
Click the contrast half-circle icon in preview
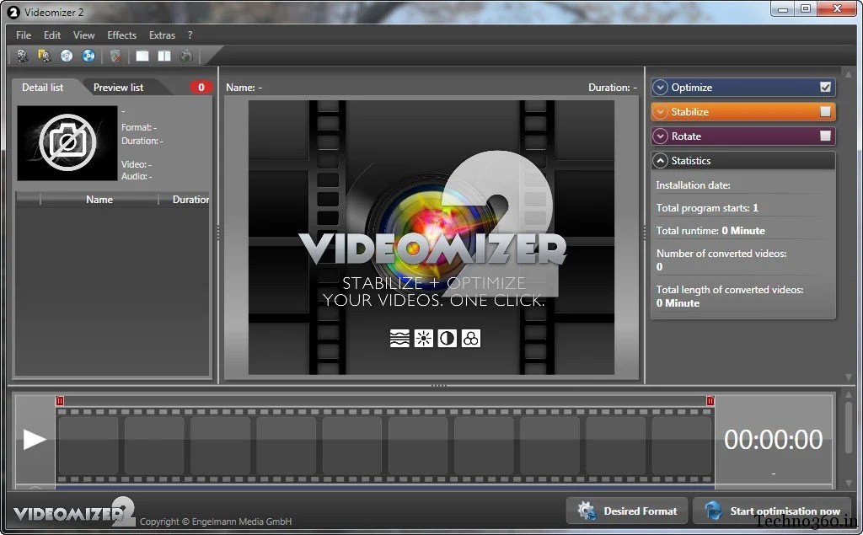[447, 338]
